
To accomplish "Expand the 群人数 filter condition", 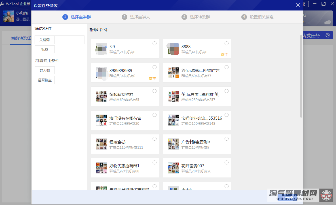I will click(x=45, y=70).
